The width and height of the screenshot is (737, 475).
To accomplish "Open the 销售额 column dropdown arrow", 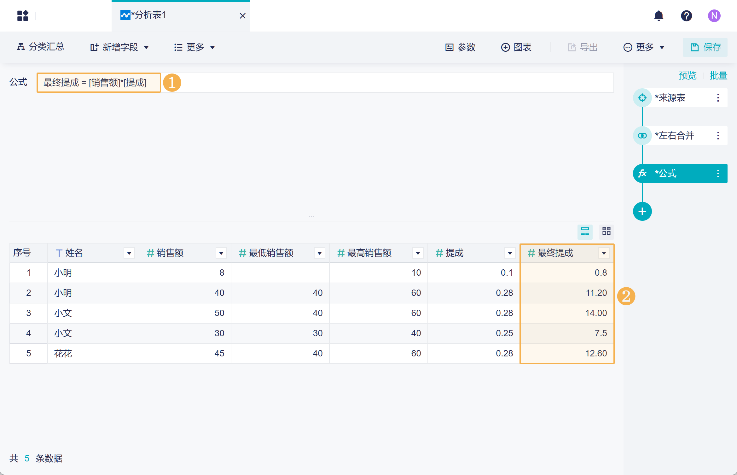I will point(221,253).
